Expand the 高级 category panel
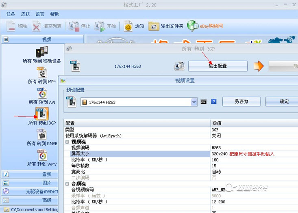The height and width of the screenshot is (213, 298). (30, 200)
